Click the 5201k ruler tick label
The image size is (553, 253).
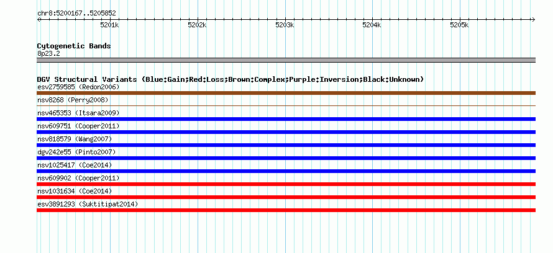click(x=110, y=25)
